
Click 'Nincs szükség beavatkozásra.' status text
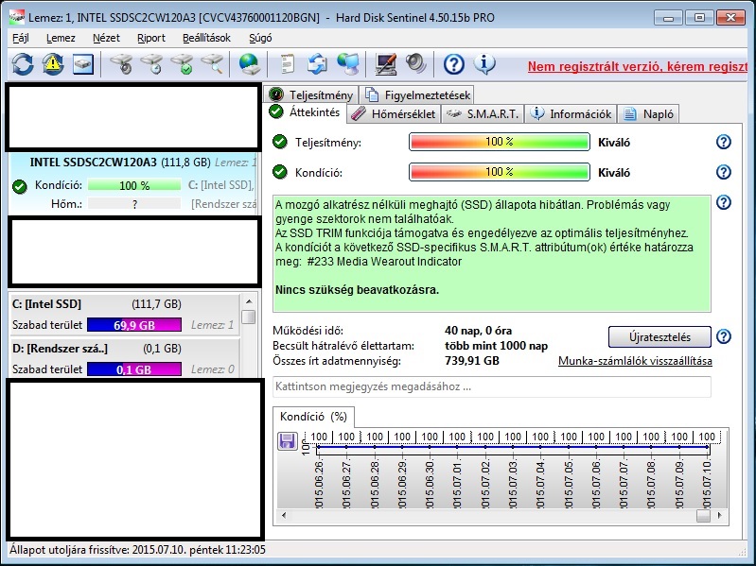[358, 290]
